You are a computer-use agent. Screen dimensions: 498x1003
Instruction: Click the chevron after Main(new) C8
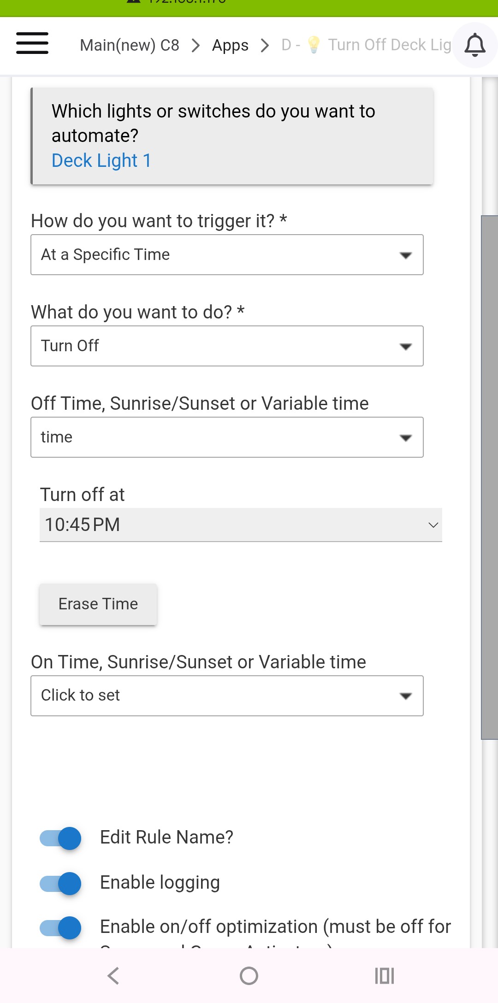click(x=196, y=45)
